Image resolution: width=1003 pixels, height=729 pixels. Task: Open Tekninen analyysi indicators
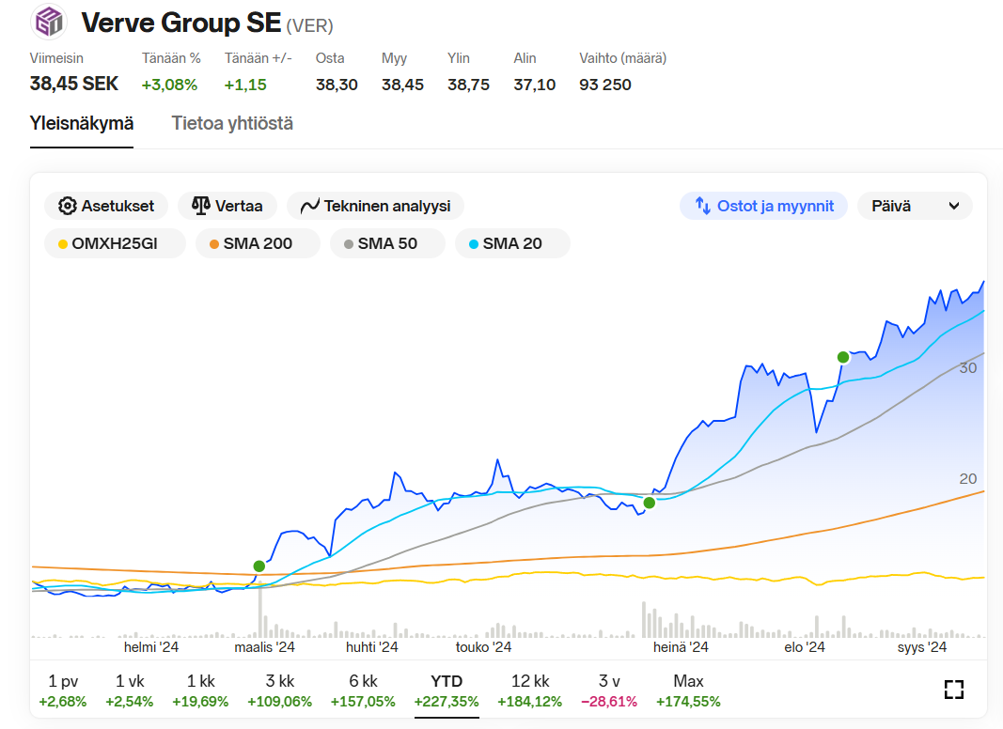[375, 206]
